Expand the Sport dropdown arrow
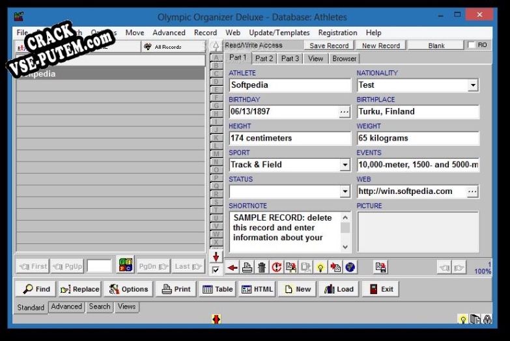Viewport: 510px width, 341px height. coord(345,165)
